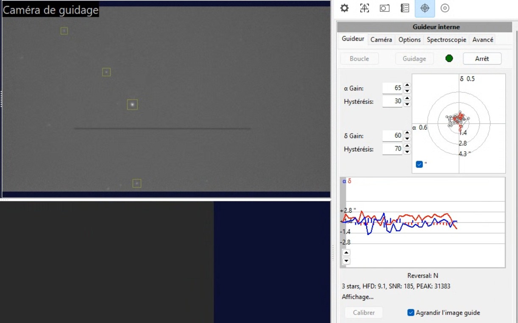Decrease δ Gain with down arrow
518x323 pixels.
pyautogui.click(x=407, y=139)
